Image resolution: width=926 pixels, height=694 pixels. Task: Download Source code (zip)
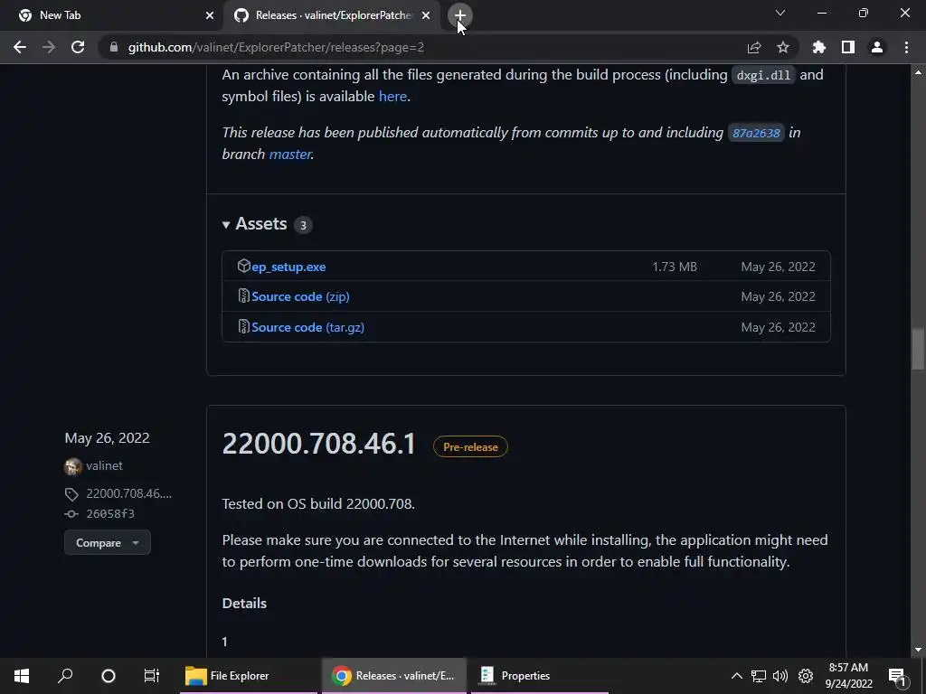pyautogui.click(x=300, y=296)
